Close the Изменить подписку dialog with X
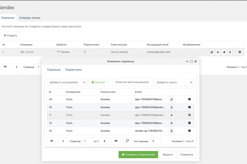Viewport: 247px width, 164px height. click(196, 61)
